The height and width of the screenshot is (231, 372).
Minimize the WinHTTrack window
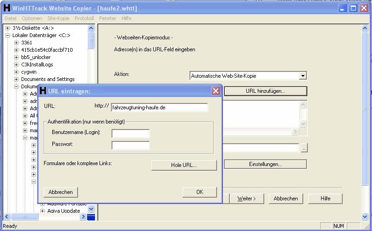[342, 8]
